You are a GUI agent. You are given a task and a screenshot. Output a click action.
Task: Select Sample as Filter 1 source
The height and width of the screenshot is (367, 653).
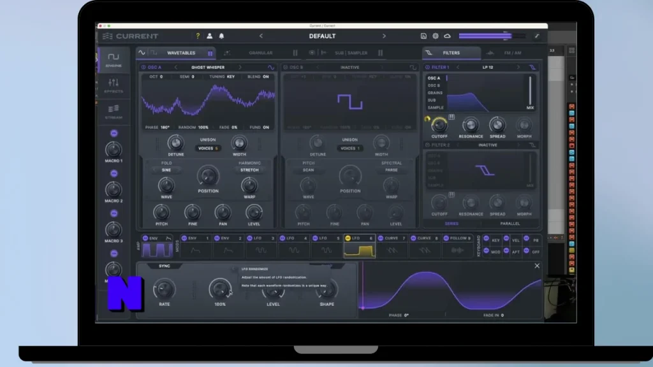pyautogui.click(x=435, y=108)
